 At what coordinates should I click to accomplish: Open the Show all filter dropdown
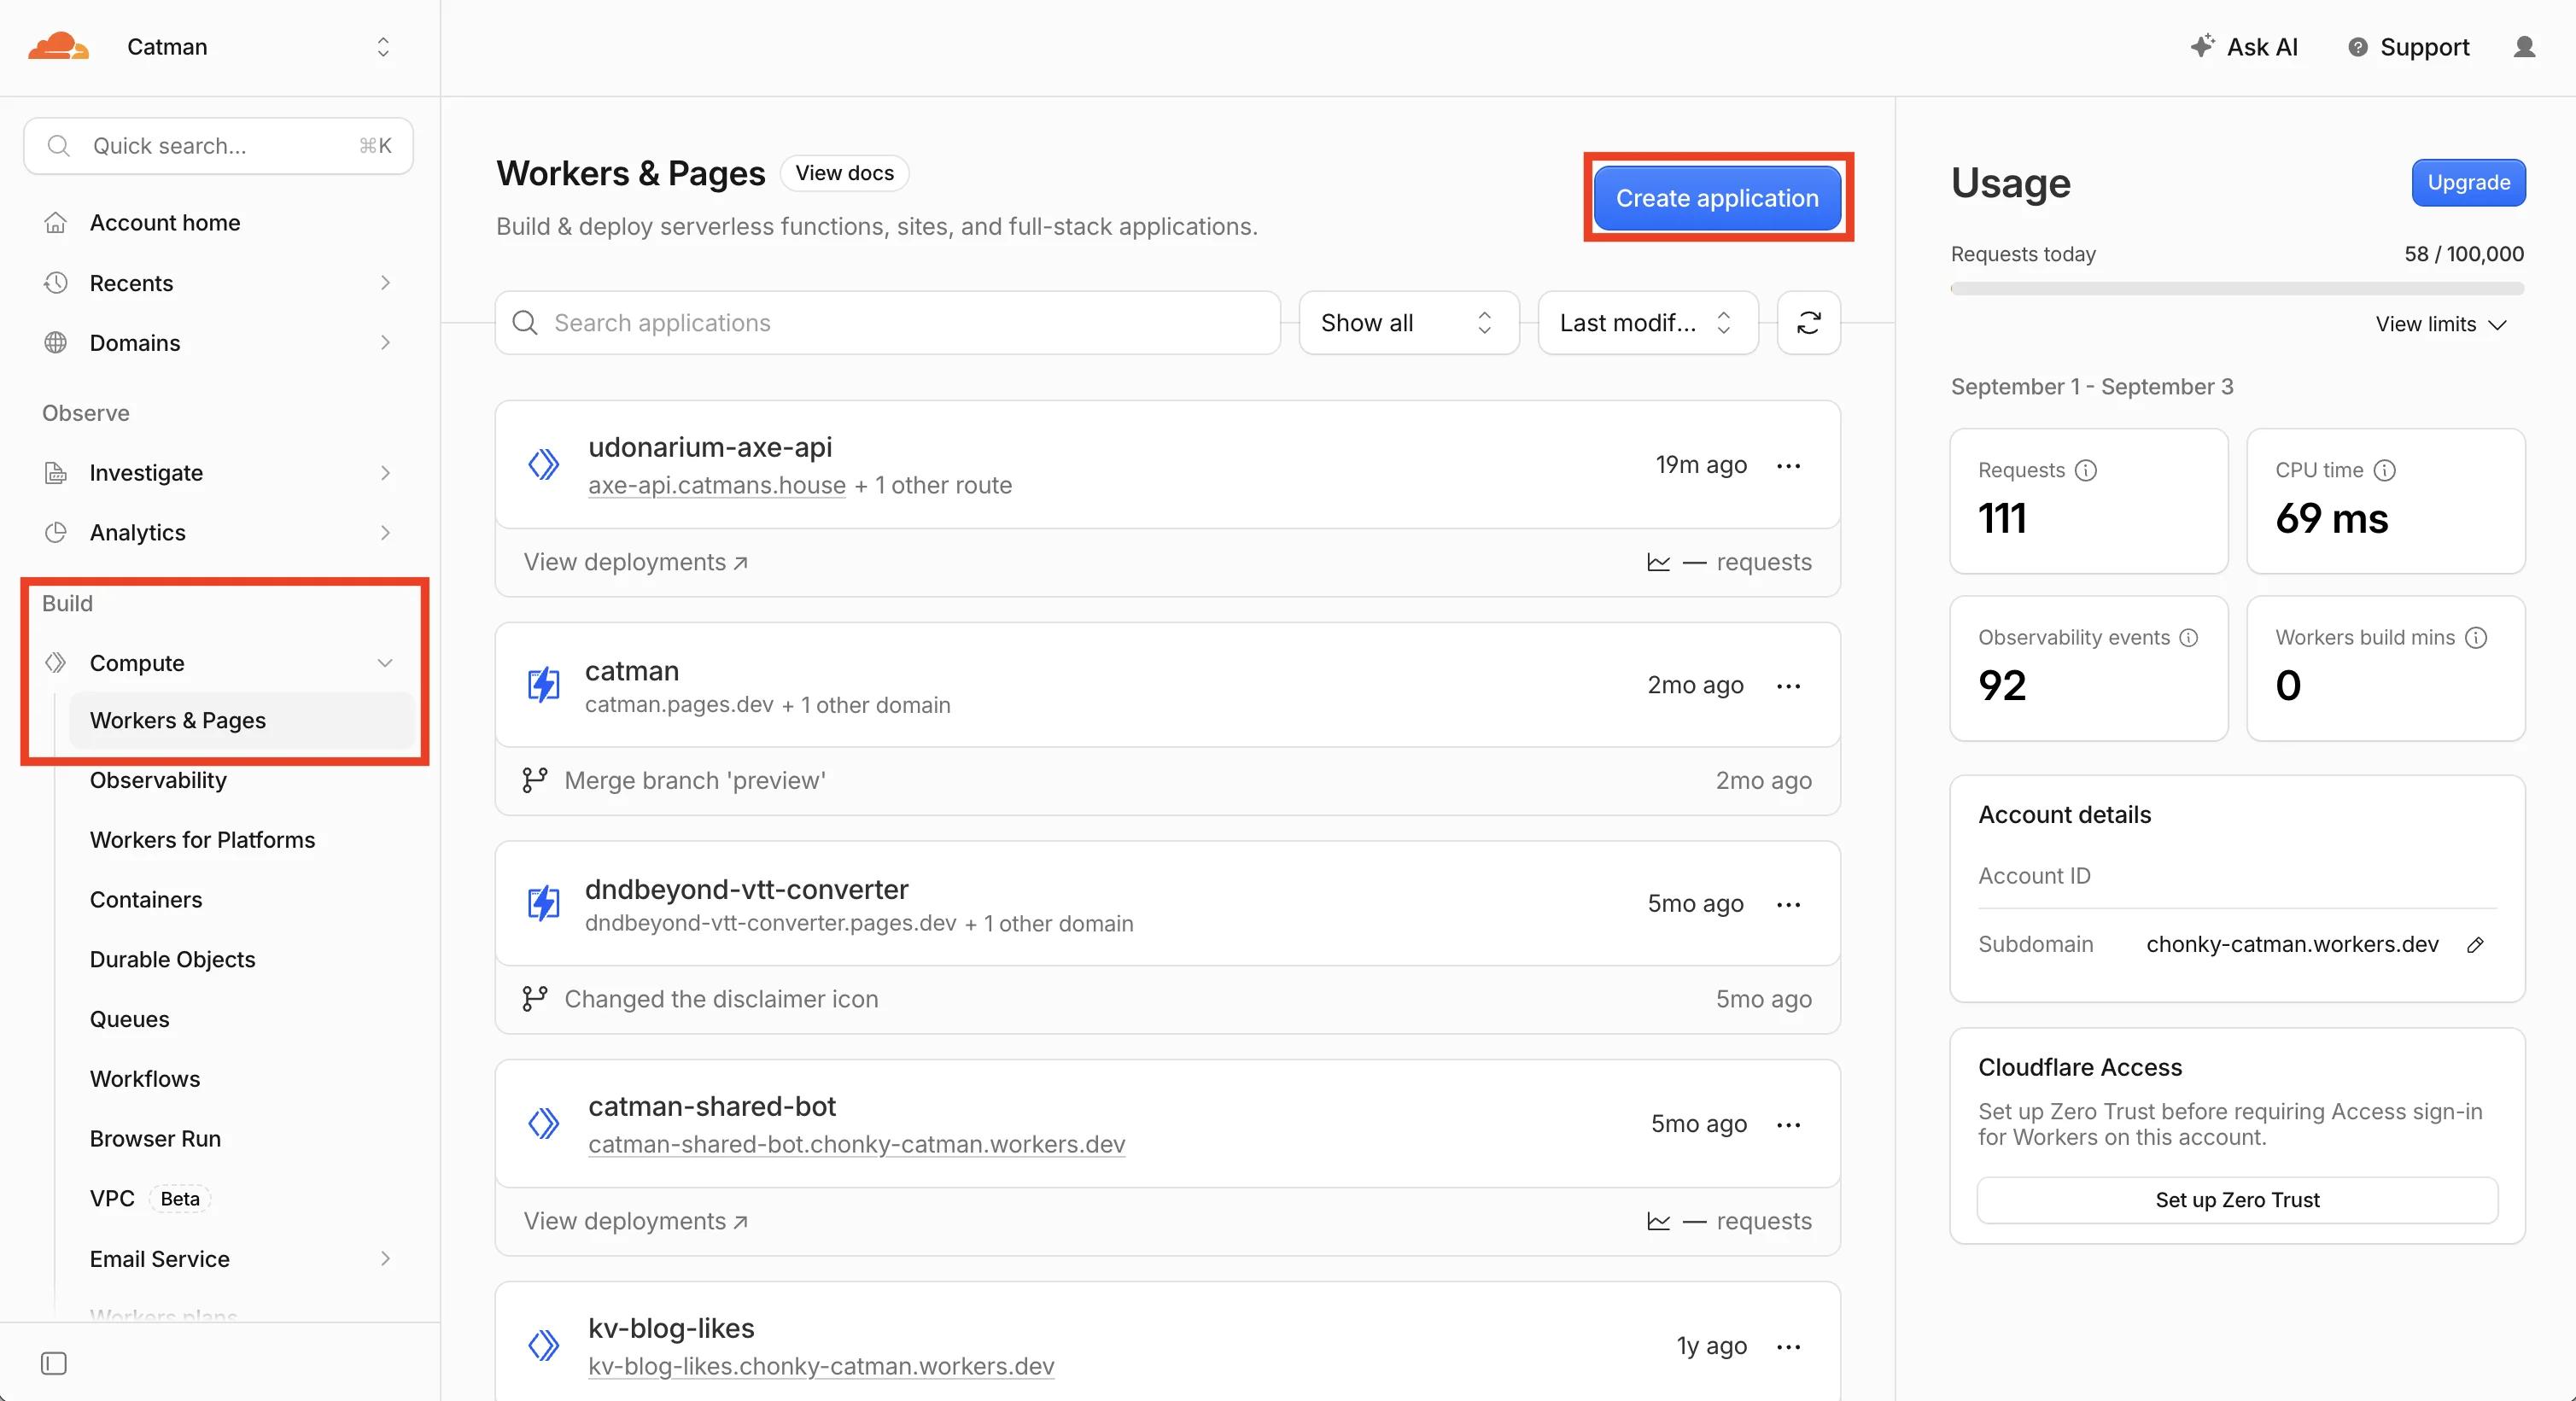point(1408,322)
